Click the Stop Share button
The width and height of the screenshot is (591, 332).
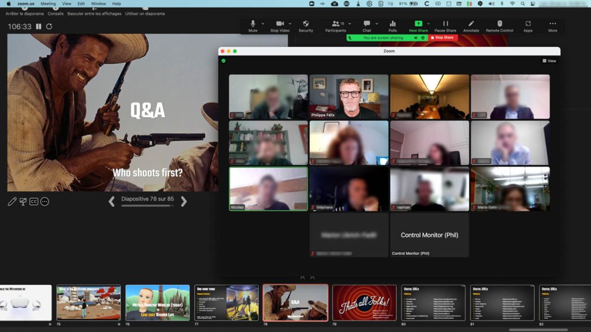pyautogui.click(x=443, y=37)
